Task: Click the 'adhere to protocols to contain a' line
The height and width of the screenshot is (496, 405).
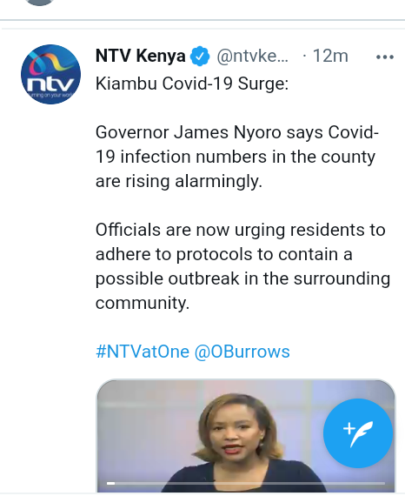Action: (224, 254)
